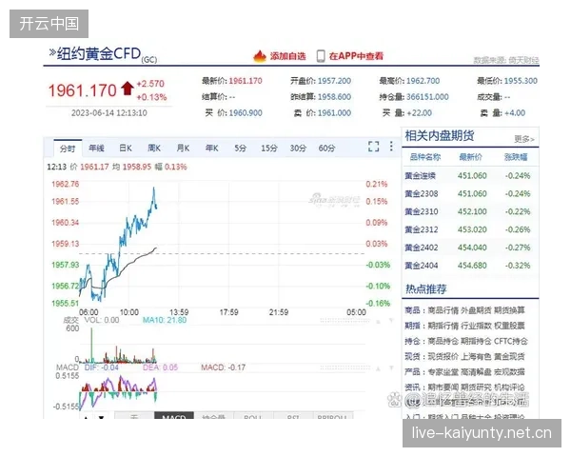Open the 期货研究 link
Screen dimensions: 571x457
pyautogui.click(x=476, y=387)
